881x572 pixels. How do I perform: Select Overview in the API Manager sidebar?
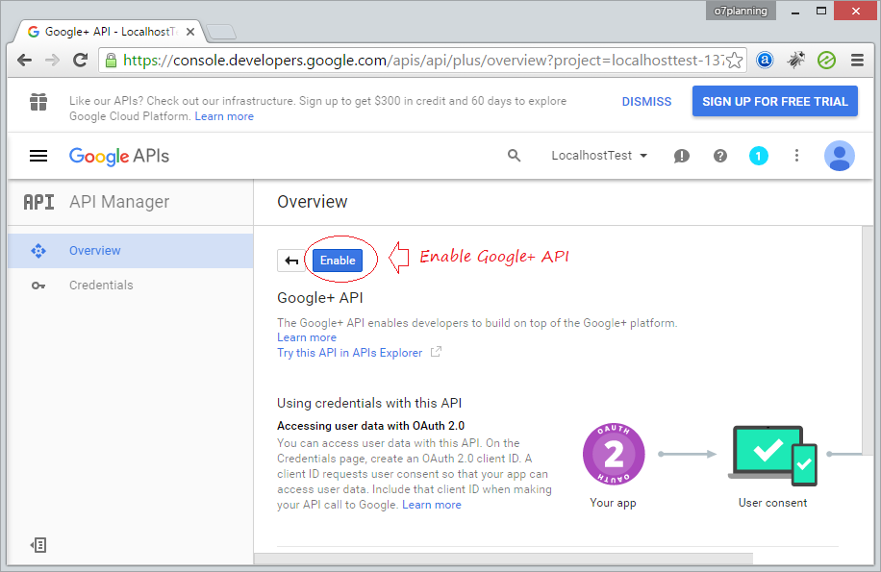click(131, 251)
